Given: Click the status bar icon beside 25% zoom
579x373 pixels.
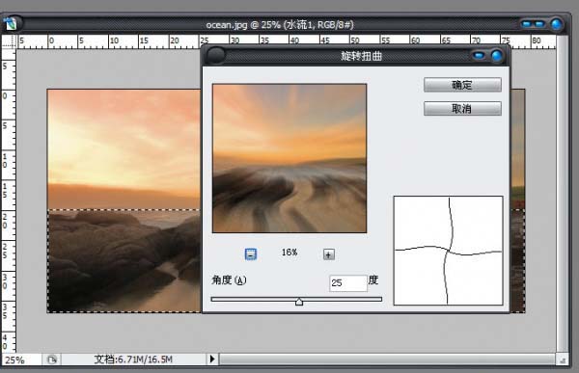Looking at the screenshot, I should 52,360.
